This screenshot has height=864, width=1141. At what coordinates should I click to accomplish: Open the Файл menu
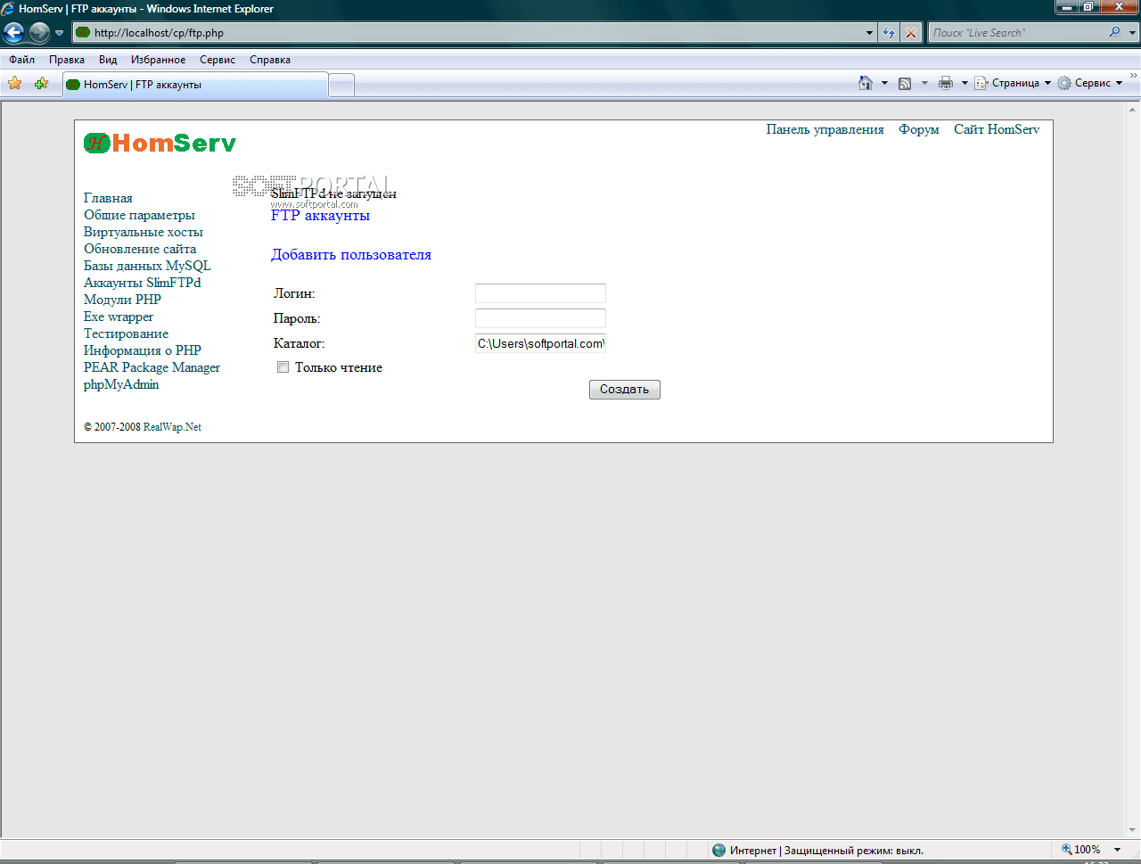[x=22, y=60]
